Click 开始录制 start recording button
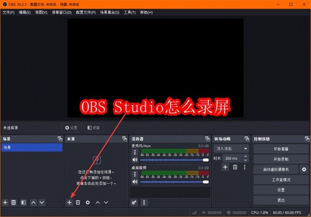The width and height of the screenshot is (311, 217). point(281,159)
